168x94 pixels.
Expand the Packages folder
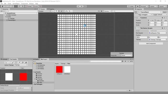[x=34, y=84]
